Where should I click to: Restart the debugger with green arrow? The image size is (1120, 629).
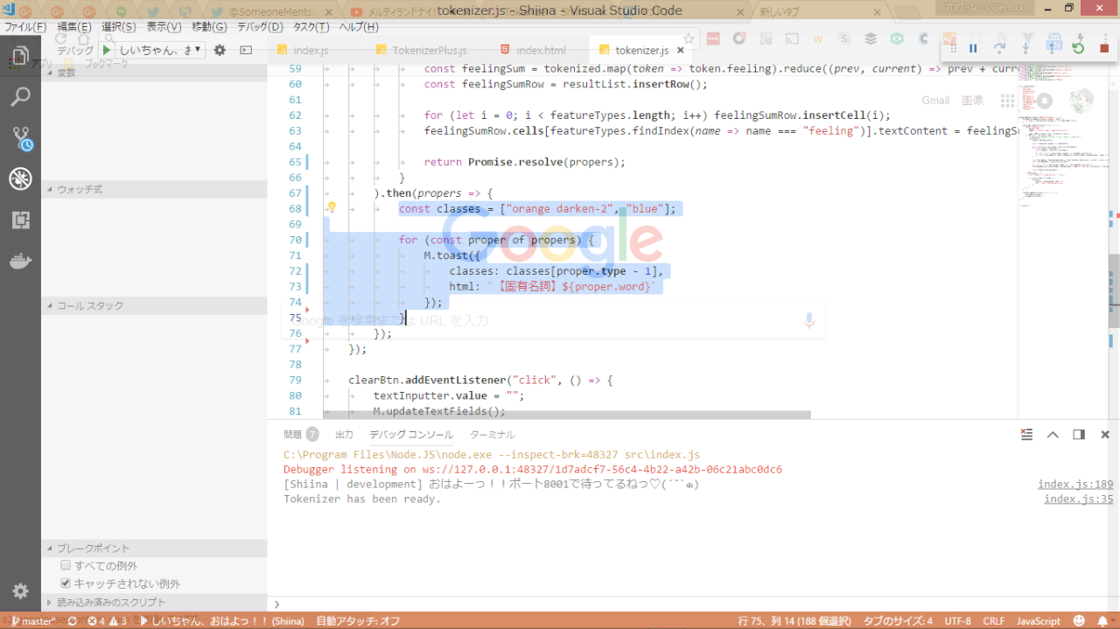point(1078,48)
